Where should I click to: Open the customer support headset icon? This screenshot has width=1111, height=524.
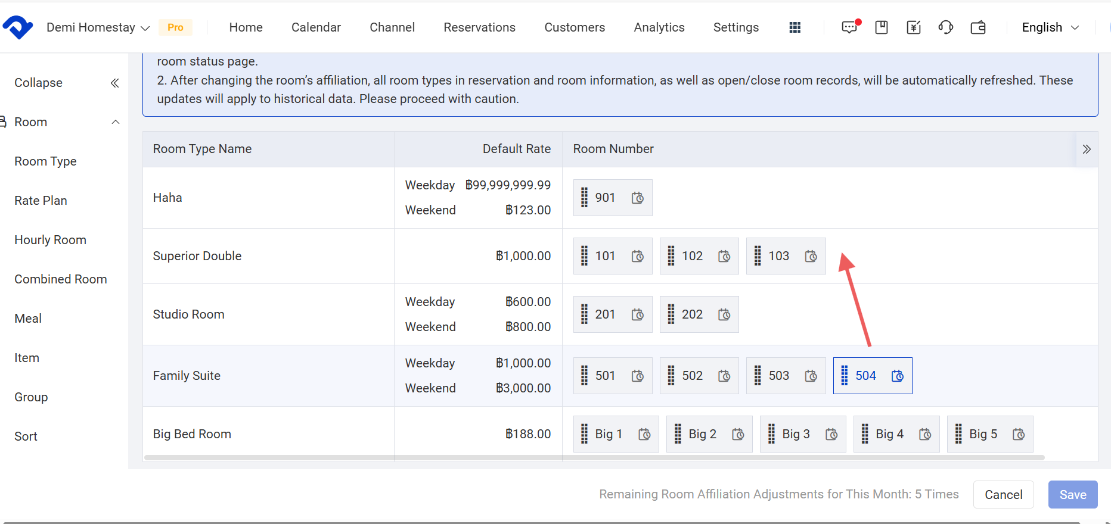945,27
